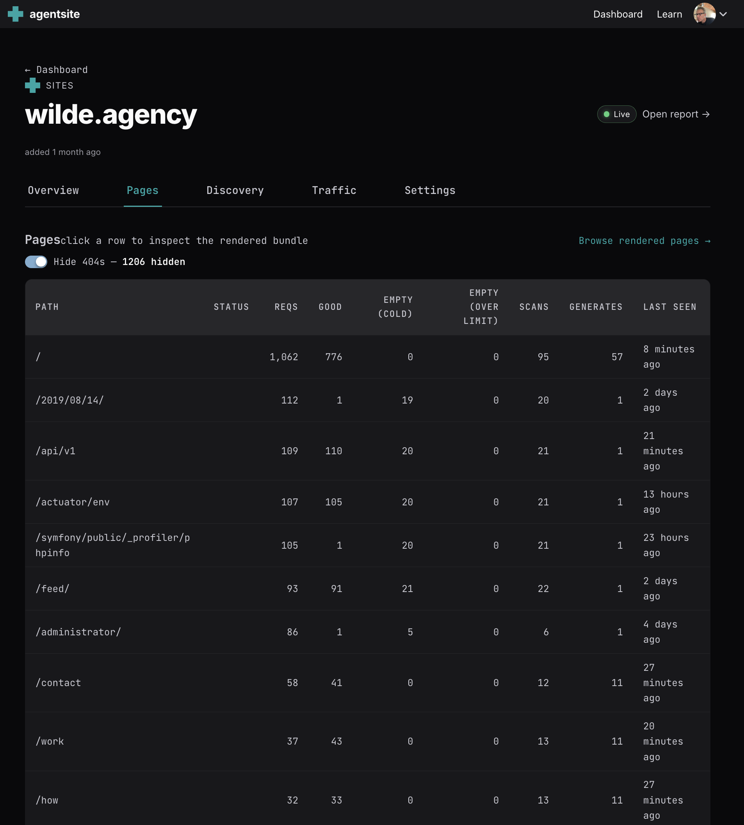Image resolution: width=744 pixels, height=825 pixels.
Task: Click the 1,062 requests value
Action: (x=284, y=357)
